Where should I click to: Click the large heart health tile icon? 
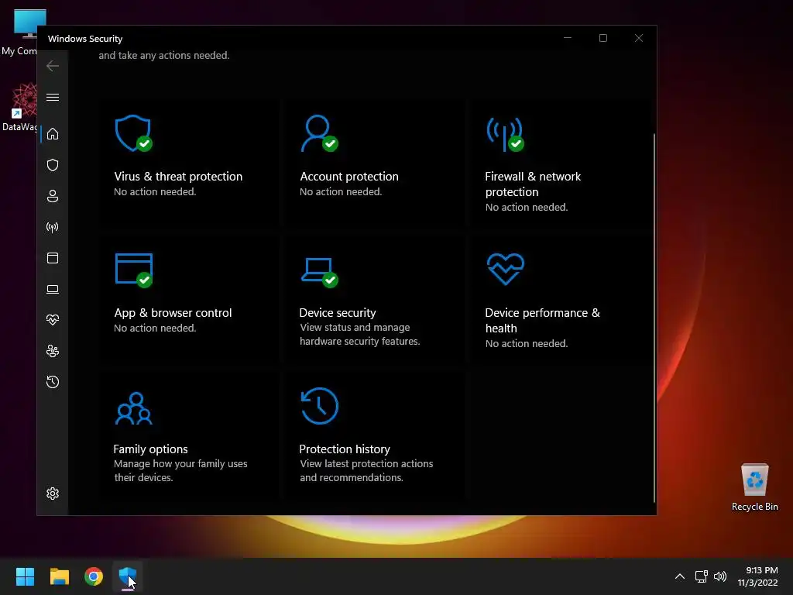point(505,269)
